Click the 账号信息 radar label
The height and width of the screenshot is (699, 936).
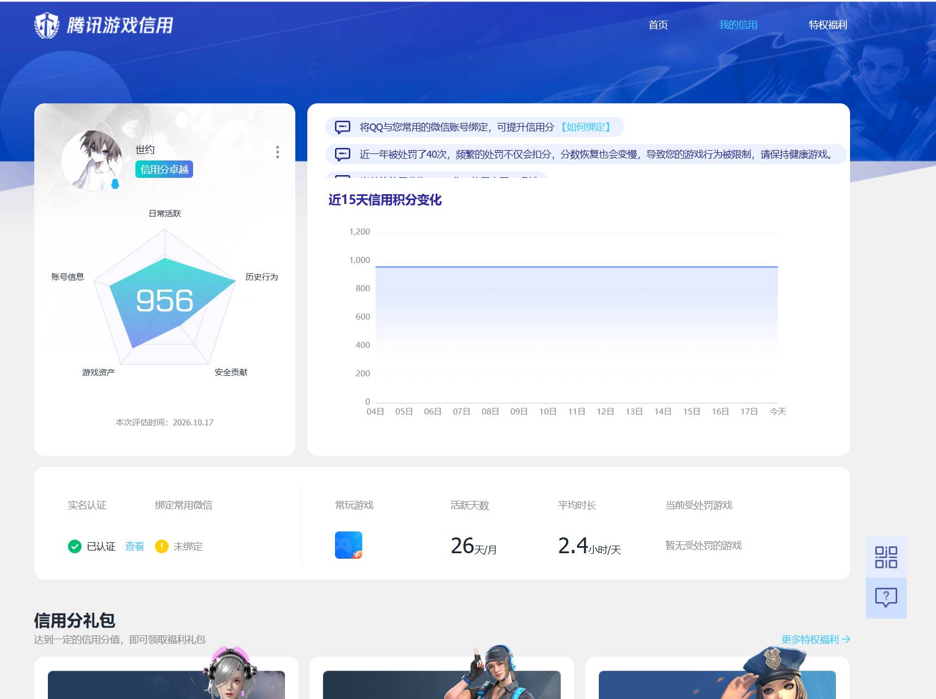67,277
